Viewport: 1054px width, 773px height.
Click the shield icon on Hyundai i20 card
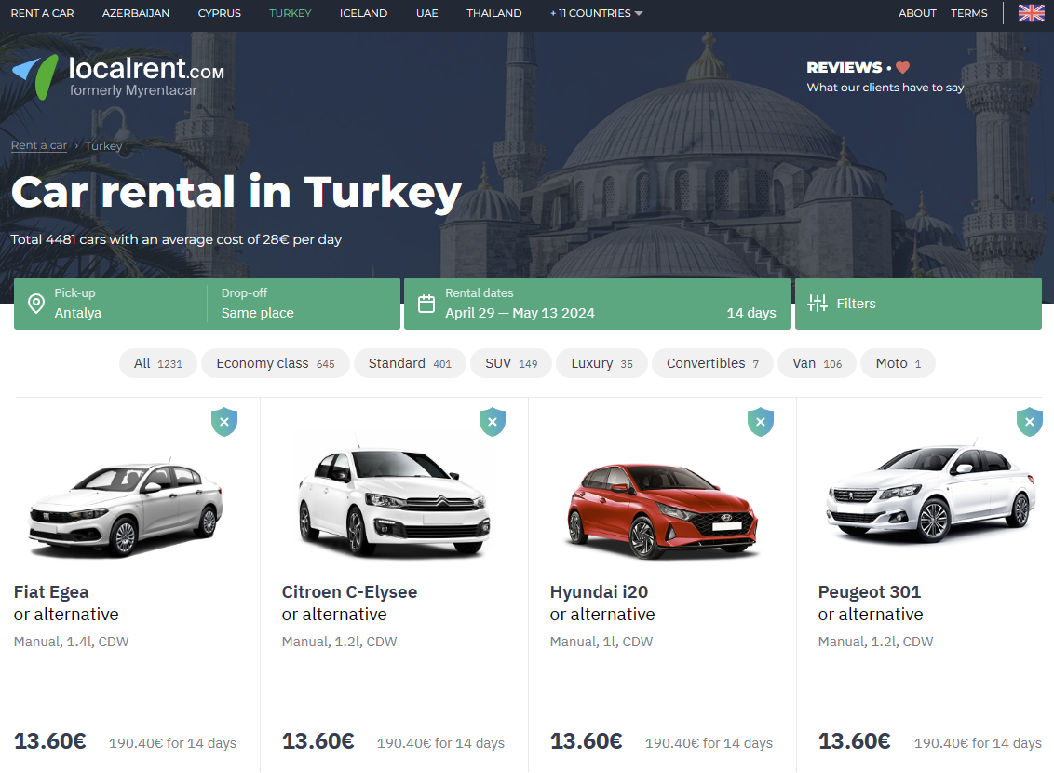click(761, 422)
